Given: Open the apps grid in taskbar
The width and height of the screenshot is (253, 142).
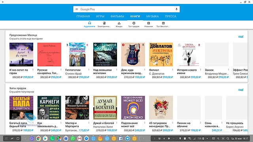Looking at the screenshot, I should tap(6, 138).
